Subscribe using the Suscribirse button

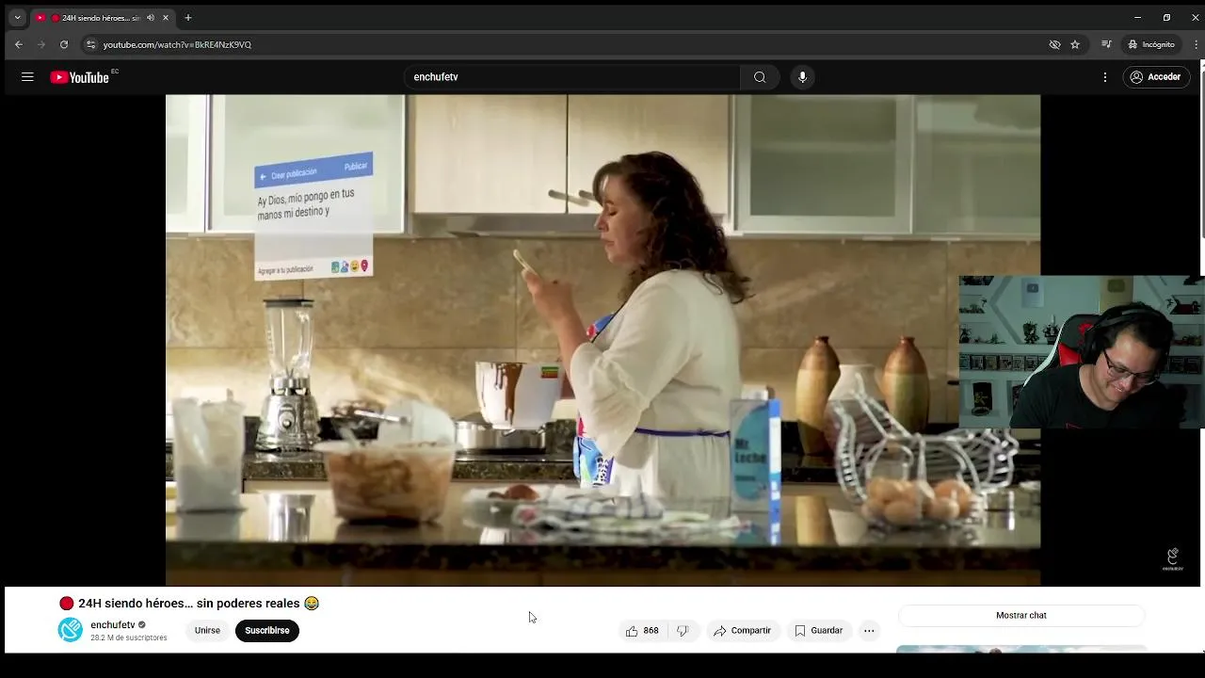pyautogui.click(x=267, y=631)
